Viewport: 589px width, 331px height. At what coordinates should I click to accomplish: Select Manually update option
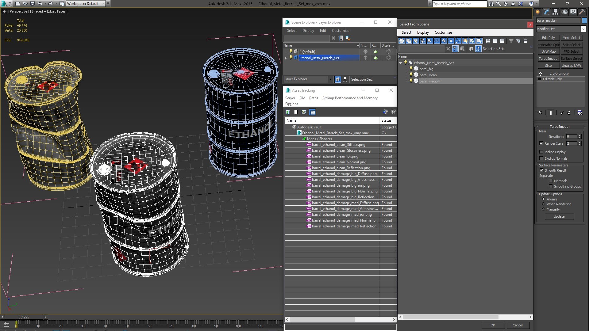[544, 209]
